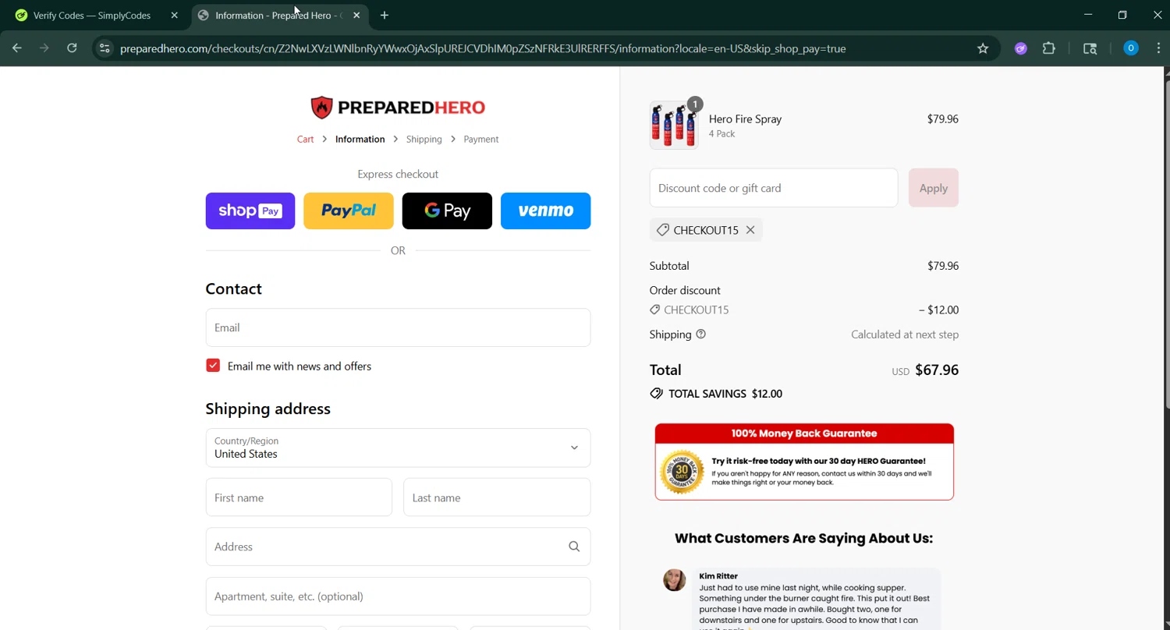Click the search icon in the Address field
The height and width of the screenshot is (630, 1170).
[x=574, y=547]
